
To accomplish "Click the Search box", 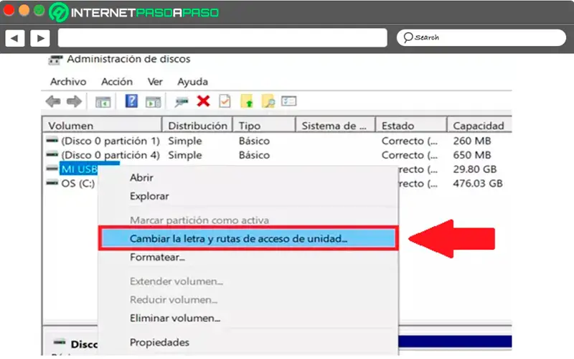I will (481, 38).
